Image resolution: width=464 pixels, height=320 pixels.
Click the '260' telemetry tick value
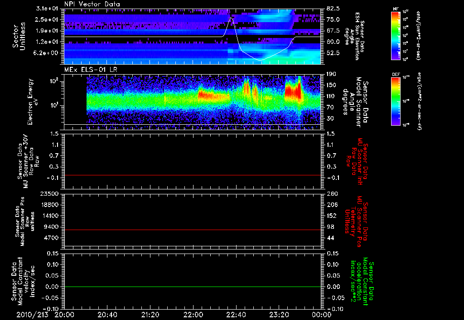[331, 193]
